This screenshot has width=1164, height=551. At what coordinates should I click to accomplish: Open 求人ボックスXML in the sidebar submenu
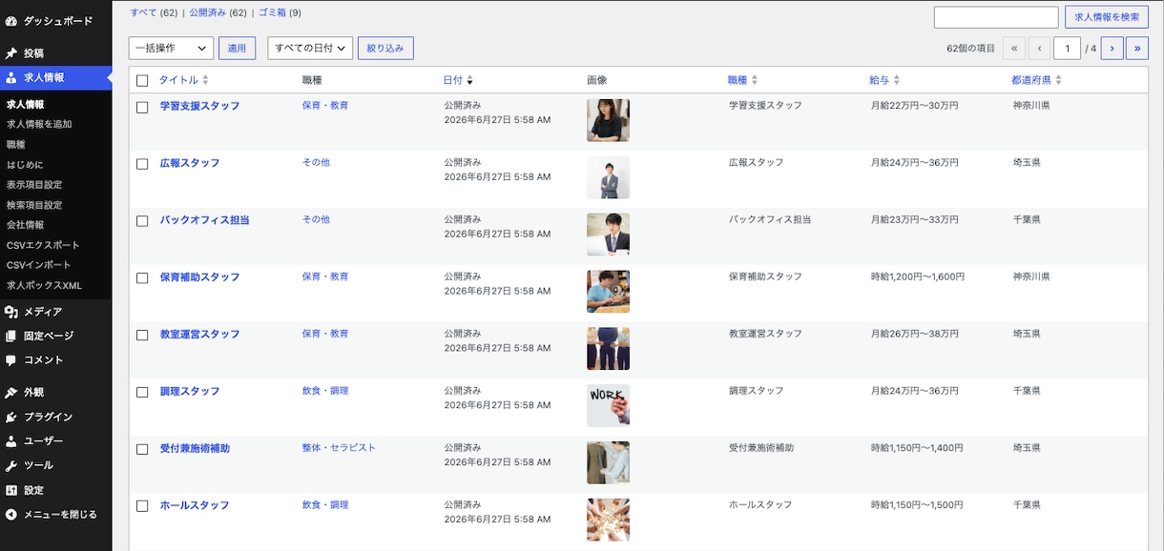tap(44, 285)
